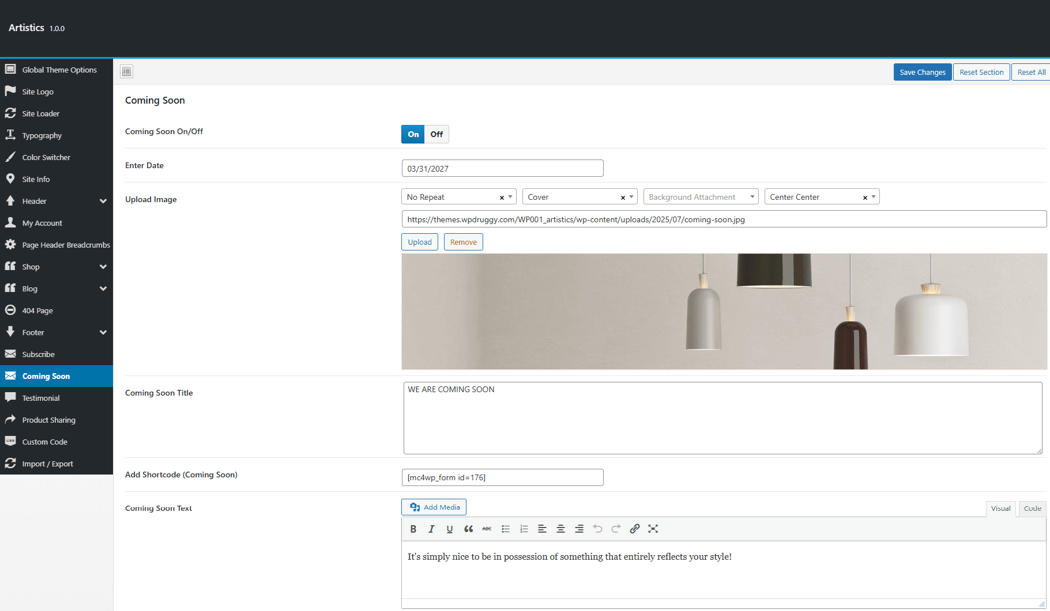Switch editor to the Code tab
Screen dimensions: 1050x611
pos(1032,508)
